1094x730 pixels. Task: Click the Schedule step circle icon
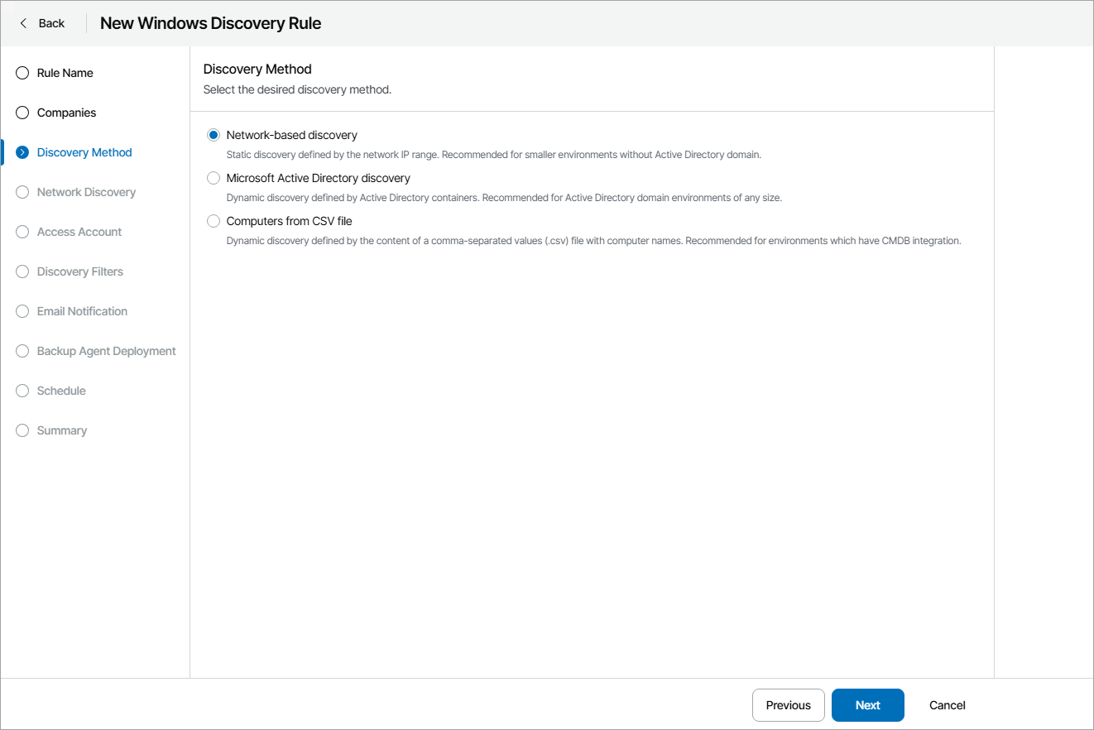point(22,391)
